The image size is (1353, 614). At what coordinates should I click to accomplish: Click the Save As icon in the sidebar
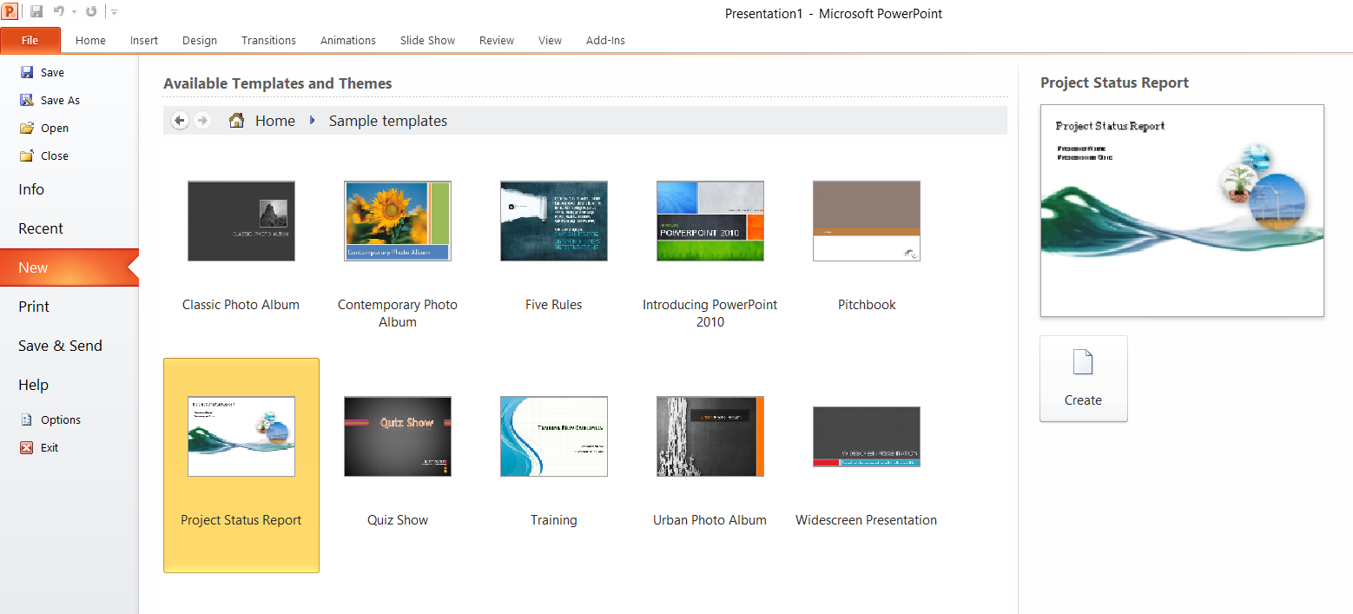coord(27,100)
